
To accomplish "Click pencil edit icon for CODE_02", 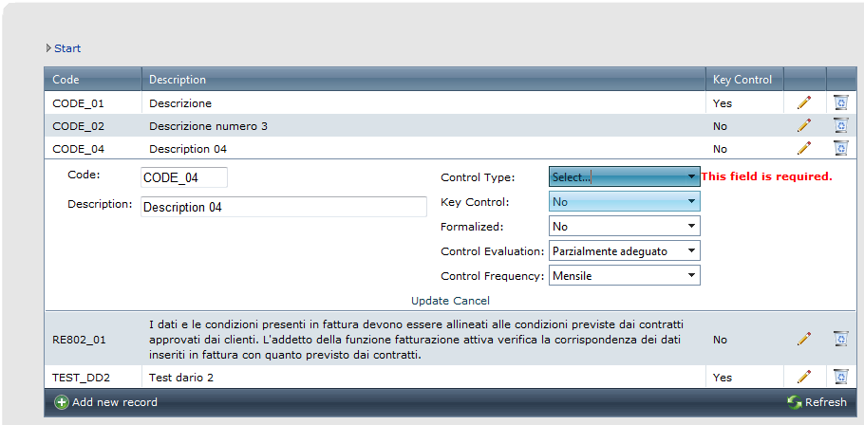I will point(804,125).
